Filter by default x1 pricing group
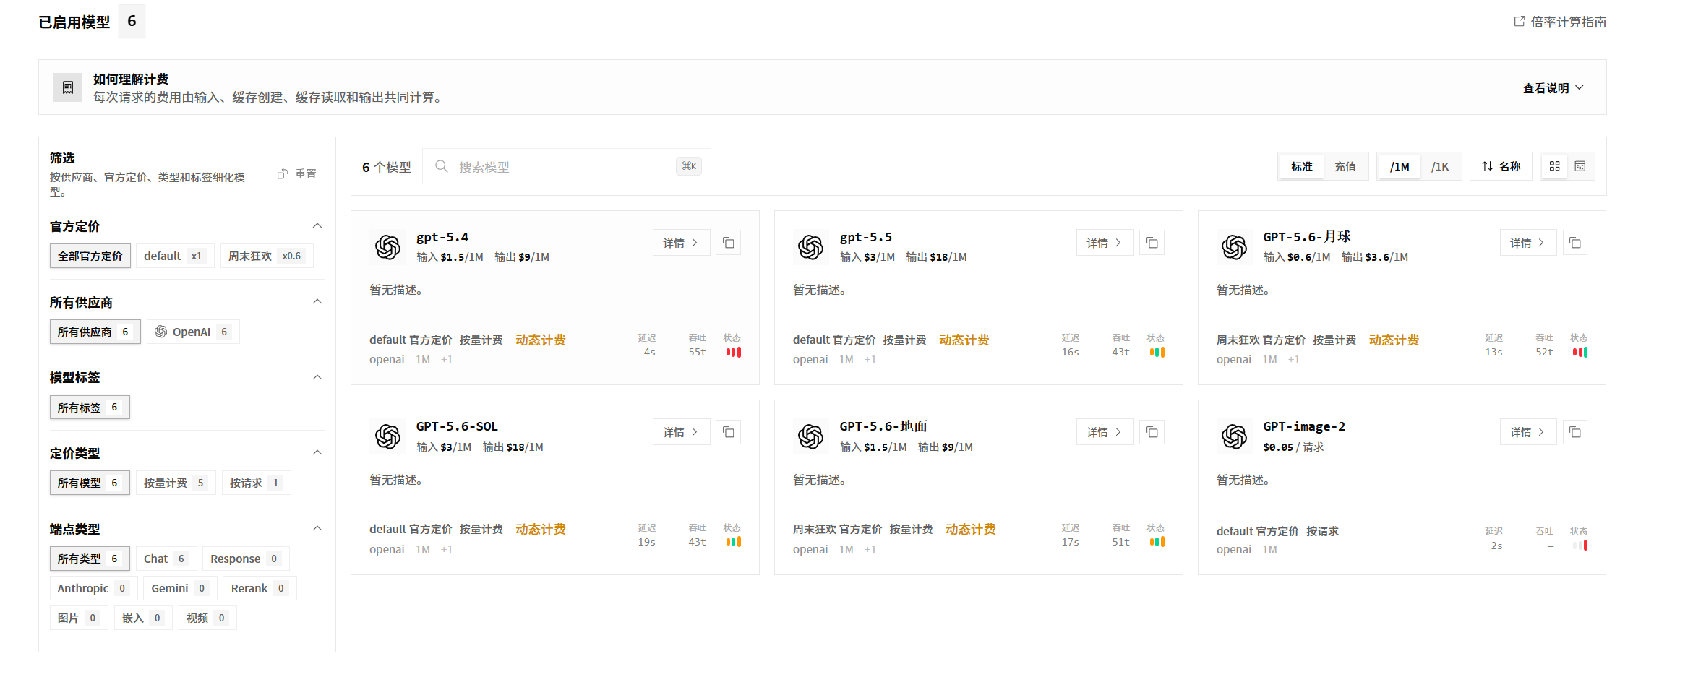This screenshot has height=677, width=1693. [x=175, y=256]
